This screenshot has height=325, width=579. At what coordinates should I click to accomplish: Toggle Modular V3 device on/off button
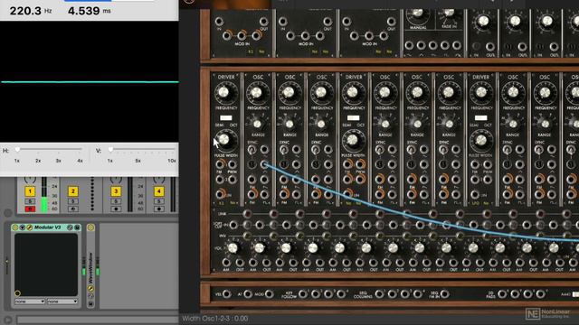[15, 227]
